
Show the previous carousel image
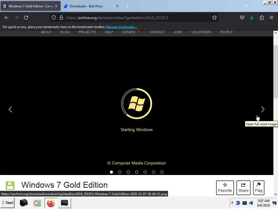10,109
